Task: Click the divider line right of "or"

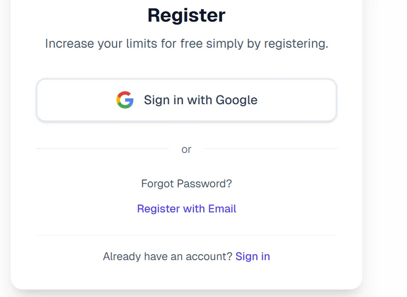Action: pos(270,148)
